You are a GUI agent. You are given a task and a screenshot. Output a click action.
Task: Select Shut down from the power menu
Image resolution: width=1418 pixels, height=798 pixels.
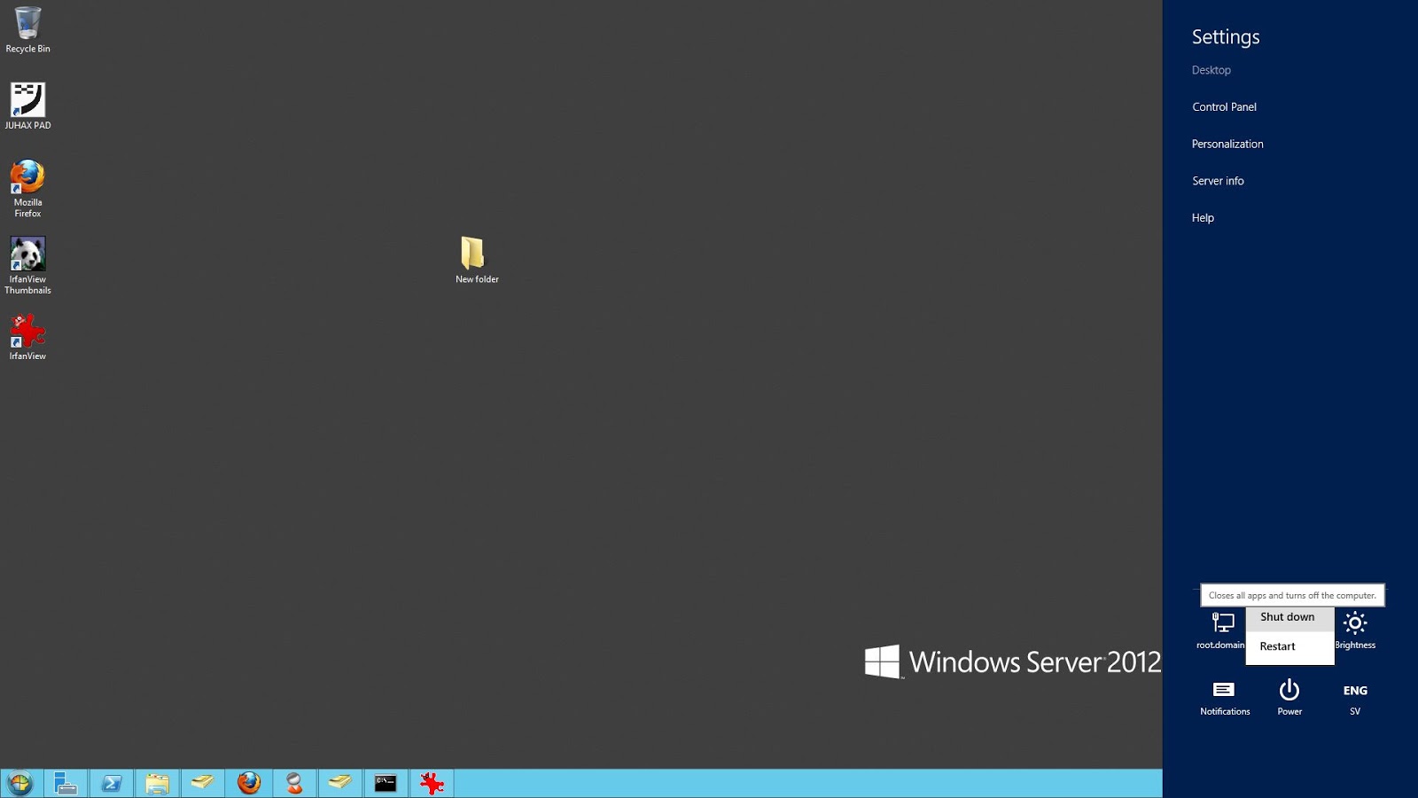pos(1288,617)
